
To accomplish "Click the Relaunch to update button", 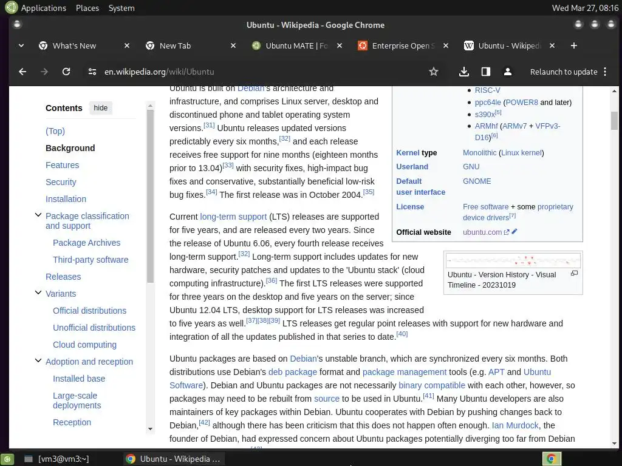I will [564, 72].
